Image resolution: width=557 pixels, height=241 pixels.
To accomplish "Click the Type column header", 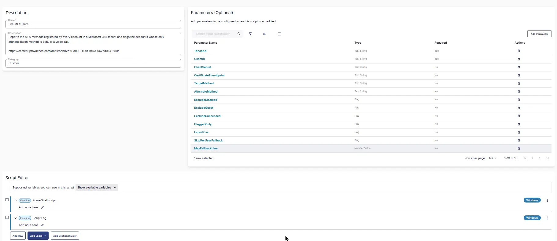I will 358,43.
